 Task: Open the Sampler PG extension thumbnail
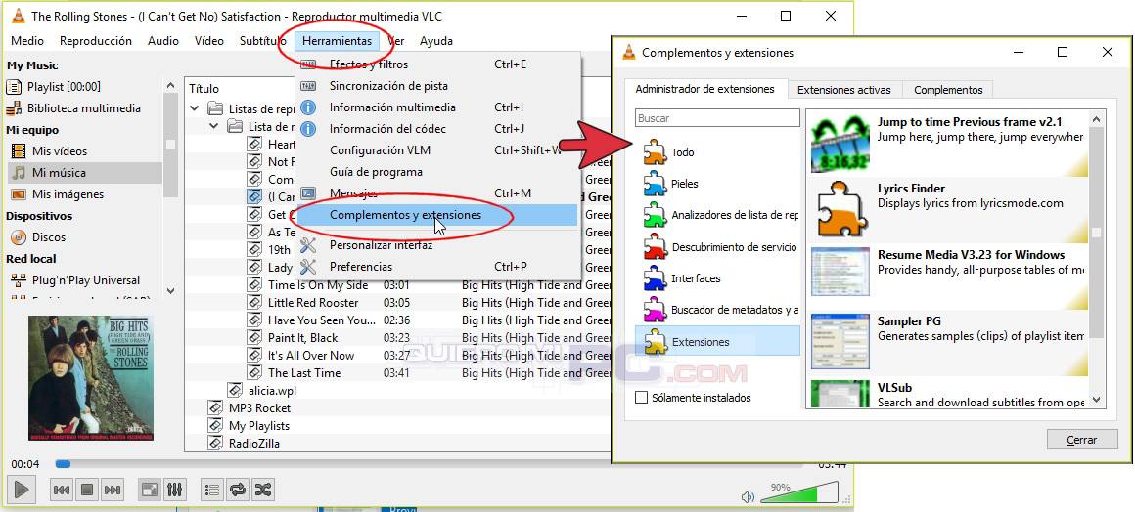point(840,341)
